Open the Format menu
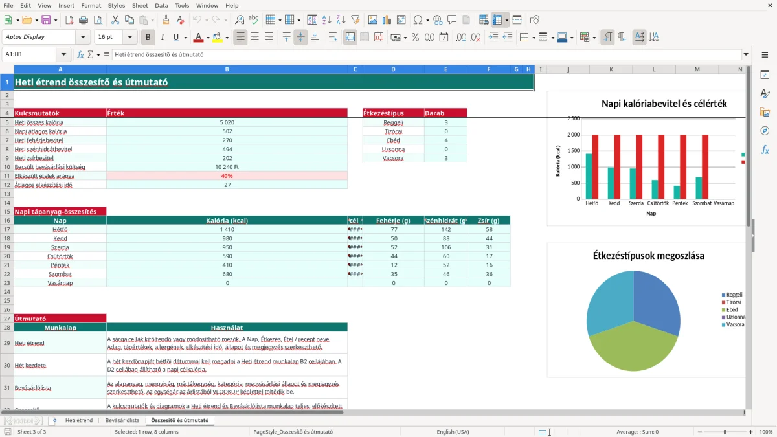 click(x=91, y=5)
